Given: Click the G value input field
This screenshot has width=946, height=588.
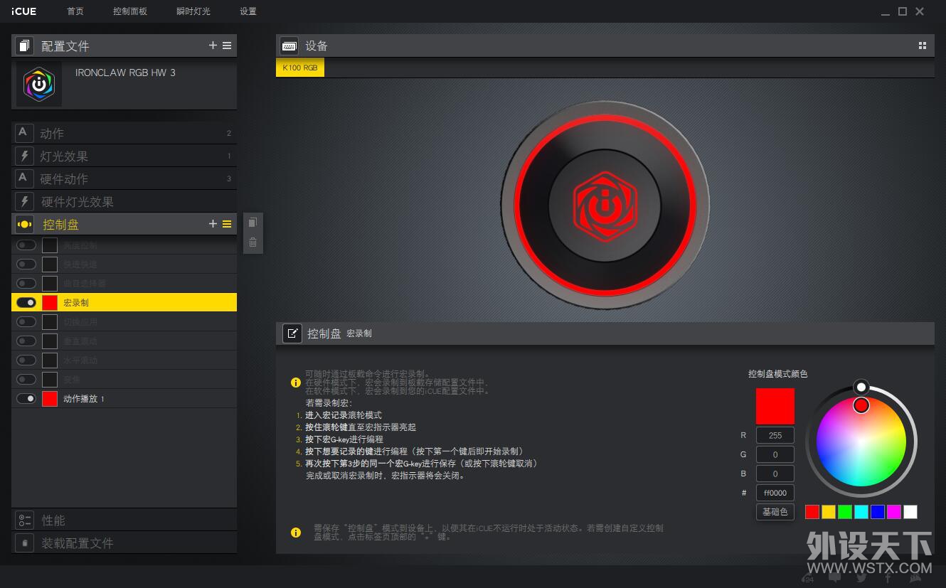Looking at the screenshot, I should (775, 454).
